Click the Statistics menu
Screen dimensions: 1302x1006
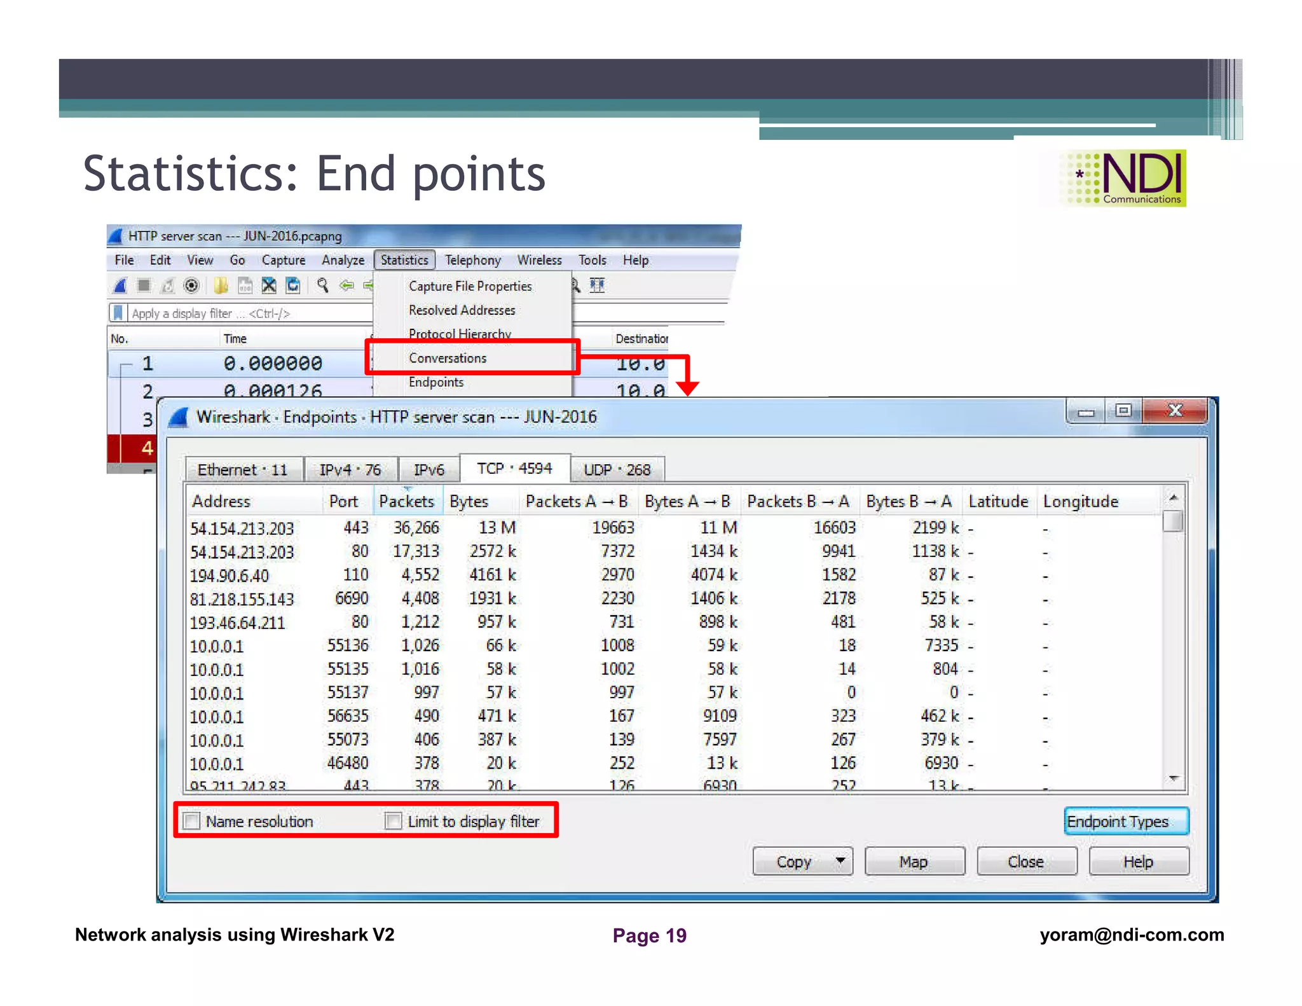(x=404, y=260)
